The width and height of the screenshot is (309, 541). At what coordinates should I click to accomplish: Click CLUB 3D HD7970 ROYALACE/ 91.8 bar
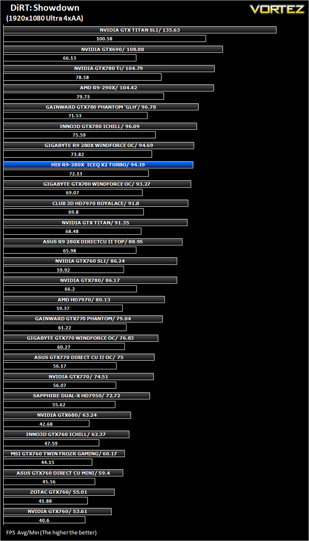coord(96,203)
